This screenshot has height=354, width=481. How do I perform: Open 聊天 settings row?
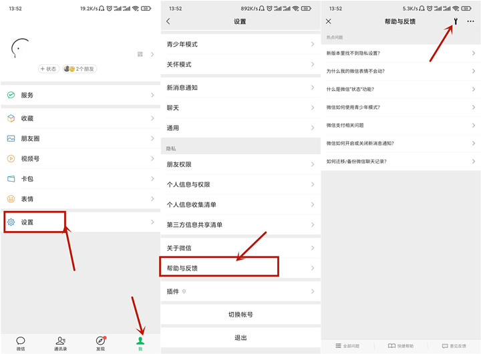[x=240, y=108]
